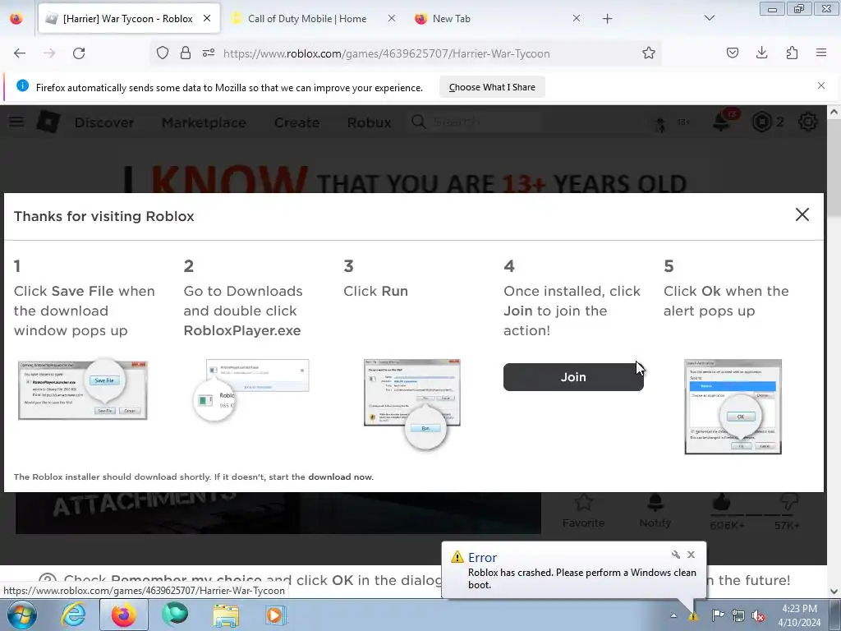841x631 pixels.
Task: Open the Robux menu item
Action: point(369,122)
